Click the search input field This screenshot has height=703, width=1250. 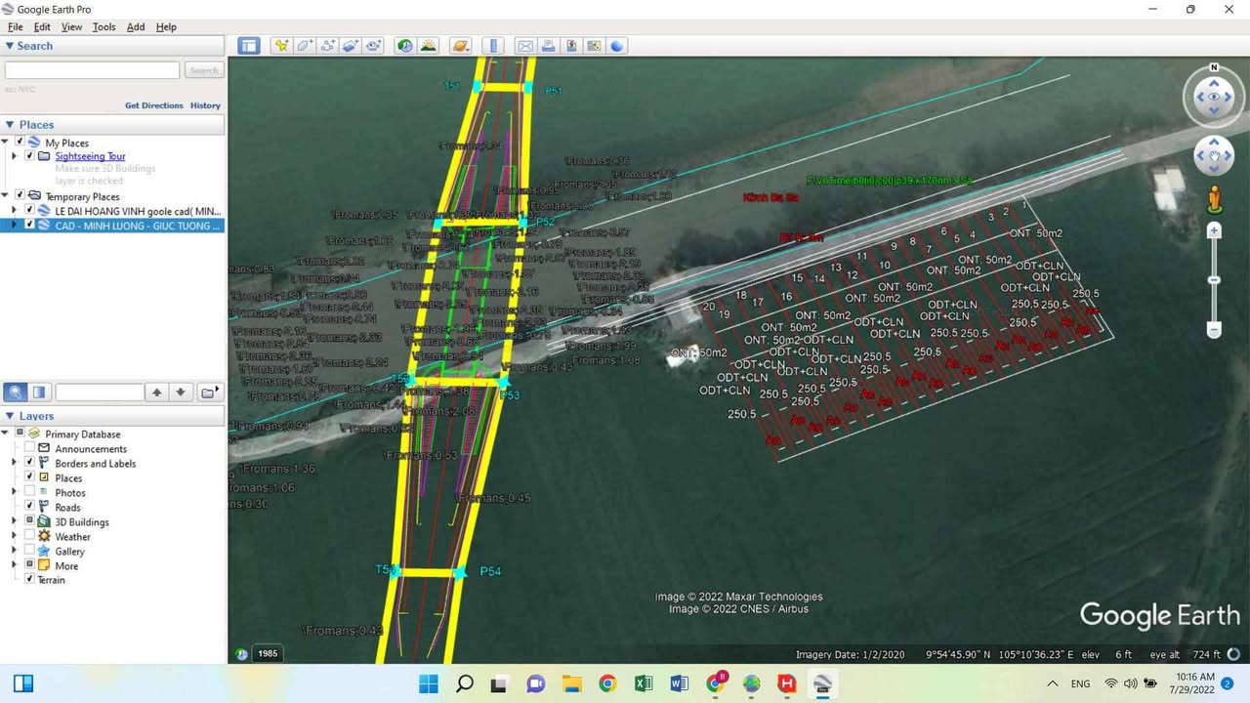click(92, 70)
